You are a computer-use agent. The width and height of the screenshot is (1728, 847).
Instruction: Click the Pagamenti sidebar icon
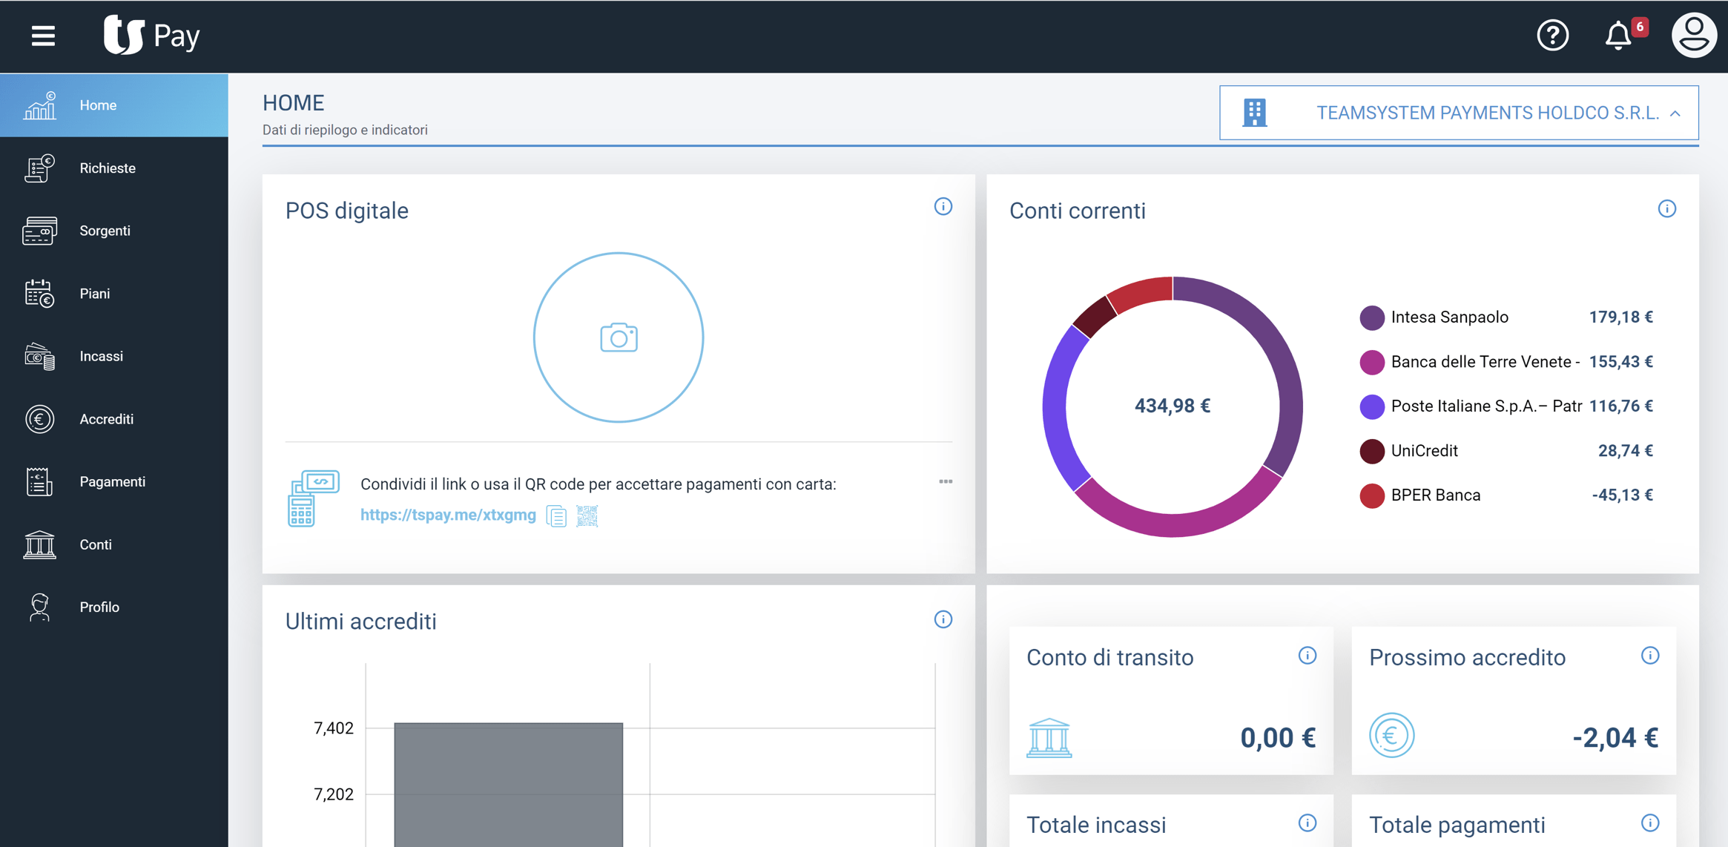(39, 482)
